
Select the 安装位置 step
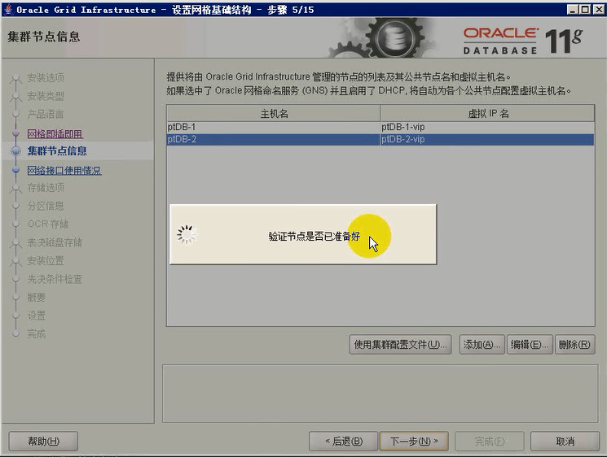46,261
